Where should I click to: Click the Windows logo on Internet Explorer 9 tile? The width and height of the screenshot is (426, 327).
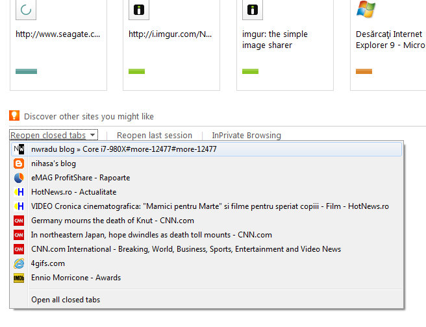click(x=366, y=9)
